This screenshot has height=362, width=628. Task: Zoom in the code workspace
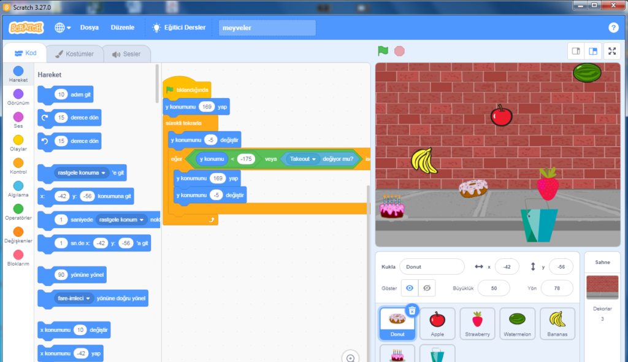tap(351, 358)
